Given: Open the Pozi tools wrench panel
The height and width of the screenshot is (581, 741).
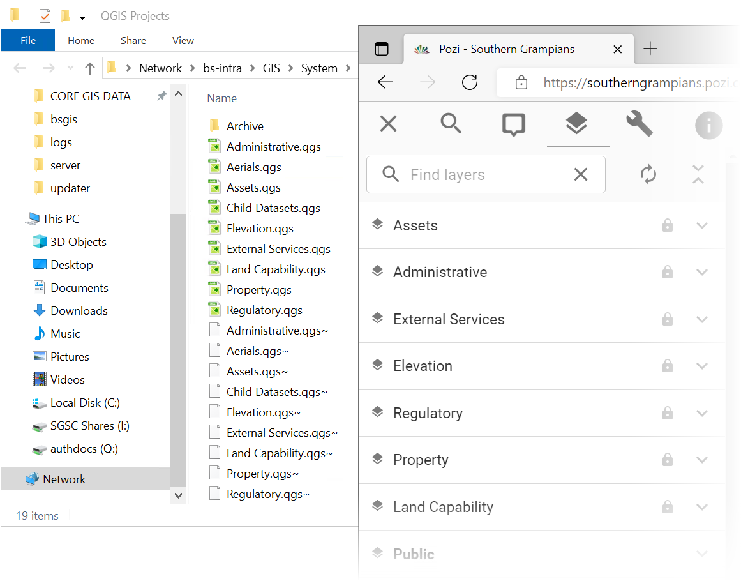Looking at the screenshot, I should click(x=640, y=125).
